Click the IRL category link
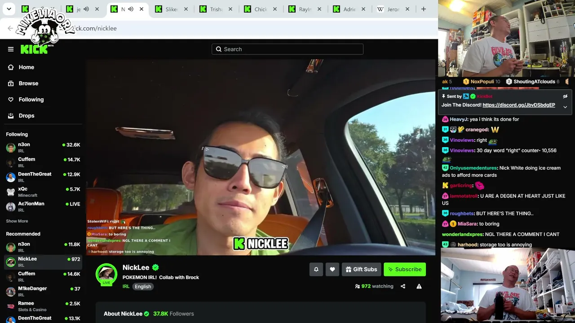 point(126,287)
